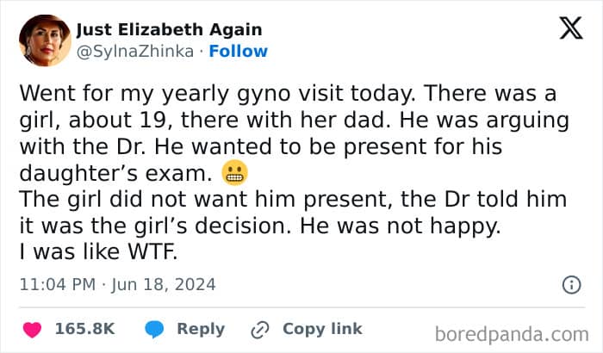This screenshot has width=603, height=353.
Task: Click the chain link icon
Action: 260,329
